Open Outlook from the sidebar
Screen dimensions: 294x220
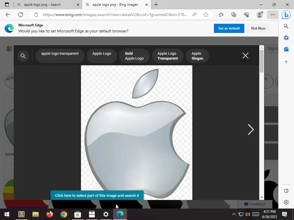click(286, 49)
